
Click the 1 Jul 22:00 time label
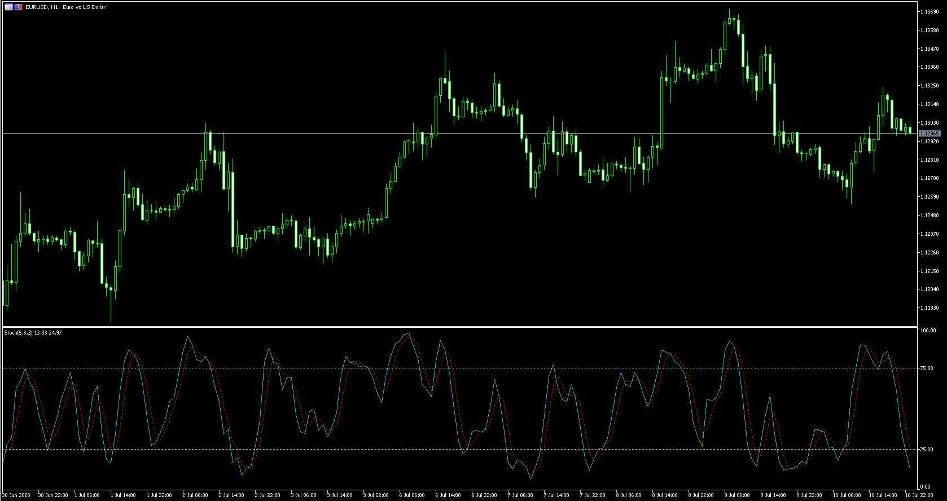click(x=160, y=495)
